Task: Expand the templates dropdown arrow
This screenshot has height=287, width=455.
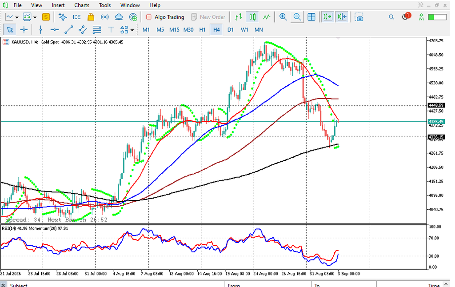Action: point(35,17)
